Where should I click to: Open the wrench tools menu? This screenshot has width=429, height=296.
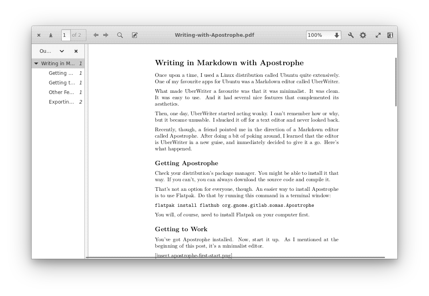point(351,35)
